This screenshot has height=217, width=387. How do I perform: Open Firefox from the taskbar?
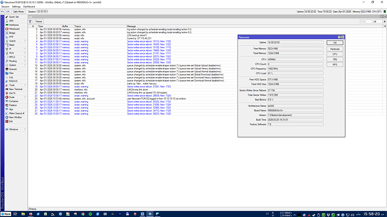[x=30, y=214]
